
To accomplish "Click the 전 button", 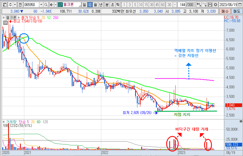I will 20,5.
